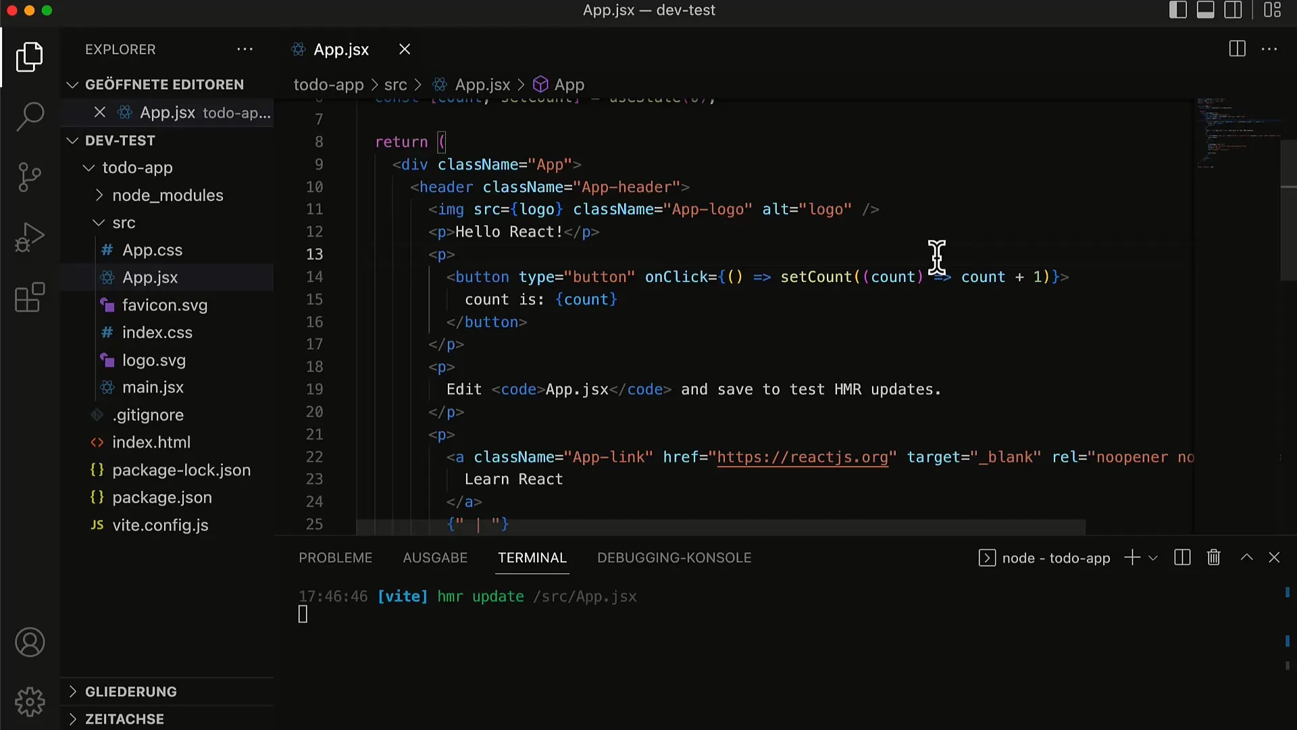Open the Search view in activity bar

tap(30, 116)
